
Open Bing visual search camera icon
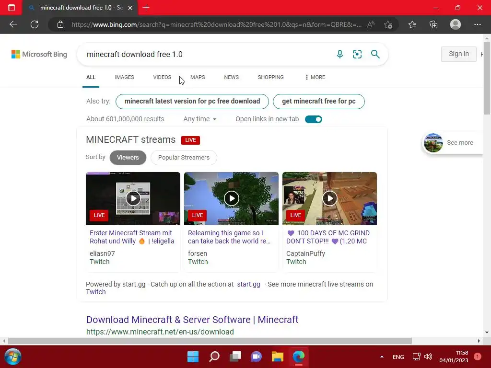click(357, 54)
